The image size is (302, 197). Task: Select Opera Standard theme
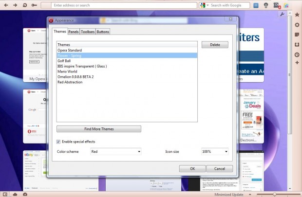click(127, 50)
